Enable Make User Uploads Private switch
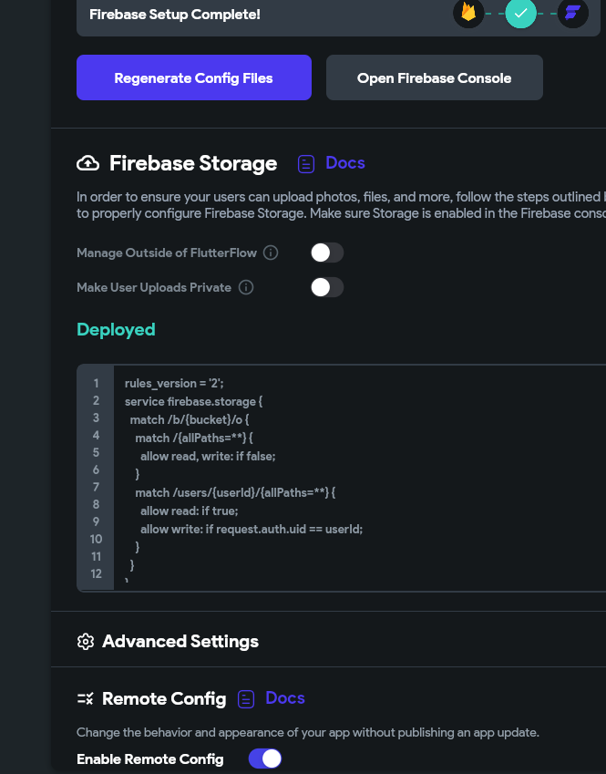 326,287
